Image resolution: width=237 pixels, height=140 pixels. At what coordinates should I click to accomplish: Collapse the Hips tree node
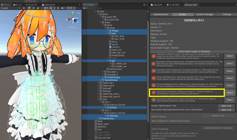[96, 11]
